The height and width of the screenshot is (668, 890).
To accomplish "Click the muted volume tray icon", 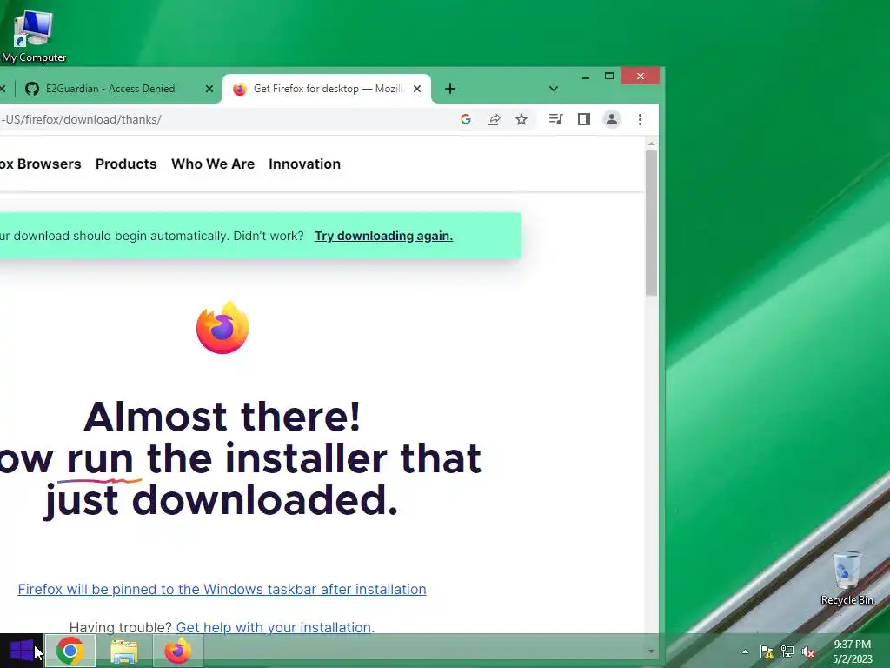I will pyautogui.click(x=808, y=651).
